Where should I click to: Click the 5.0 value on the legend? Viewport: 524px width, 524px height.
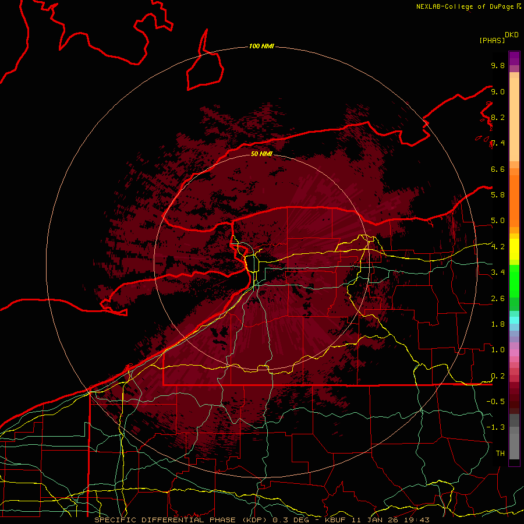498,221
